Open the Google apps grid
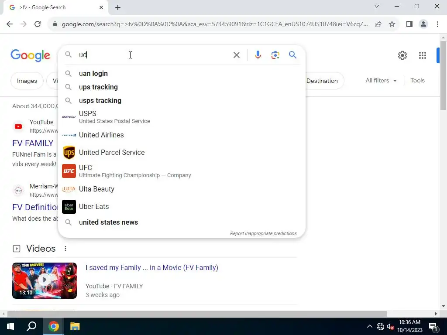Image resolution: width=447 pixels, height=335 pixels. click(x=422, y=55)
